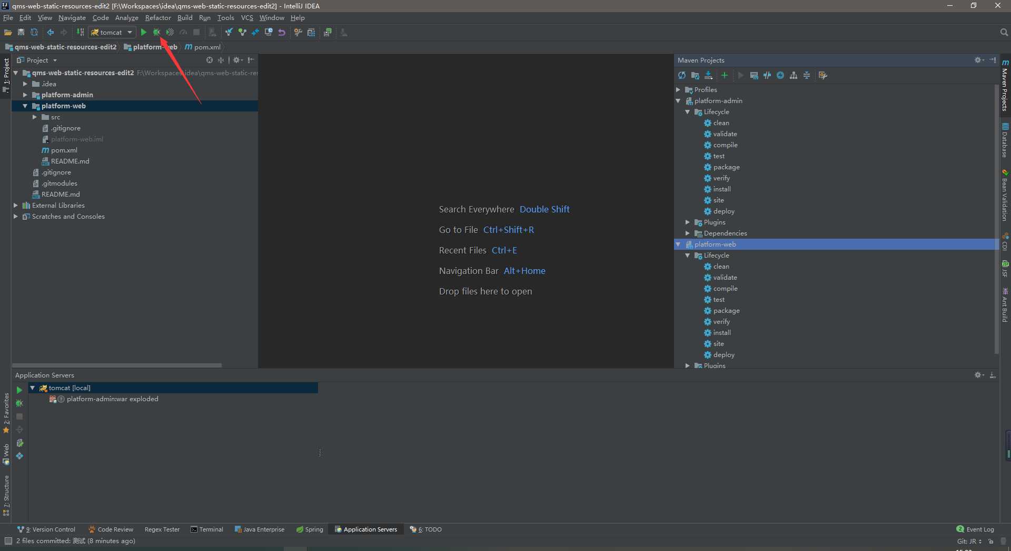Debug tomcat in Application Servers panel
1011x551 pixels.
point(19,403)
